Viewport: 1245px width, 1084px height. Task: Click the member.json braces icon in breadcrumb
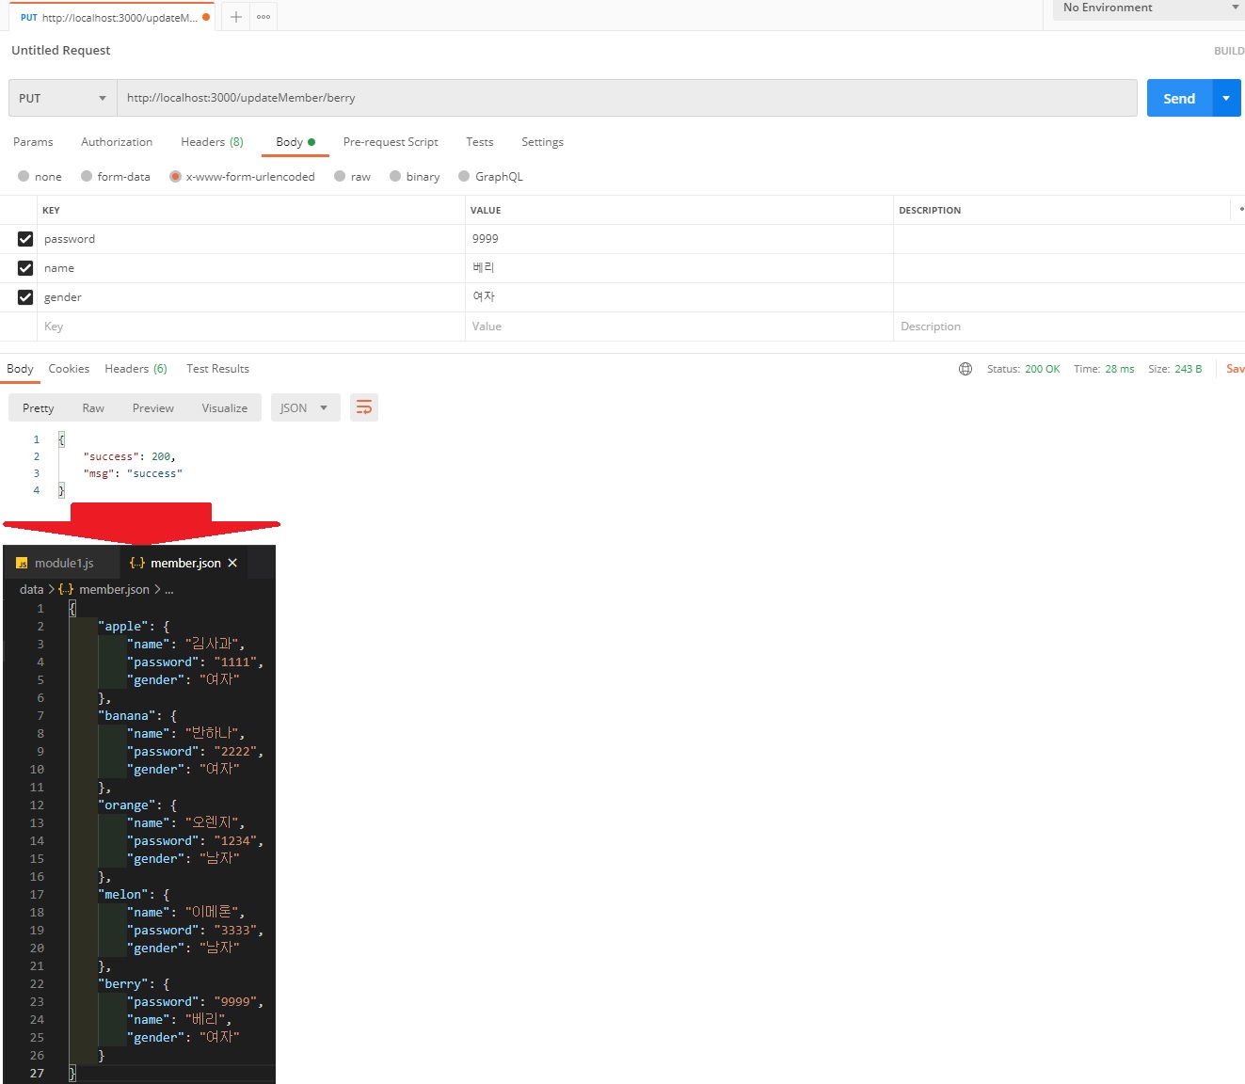66,589
